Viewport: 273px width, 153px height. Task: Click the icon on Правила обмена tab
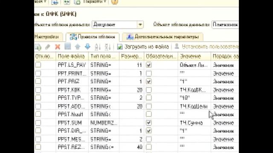tap(73, 37)
